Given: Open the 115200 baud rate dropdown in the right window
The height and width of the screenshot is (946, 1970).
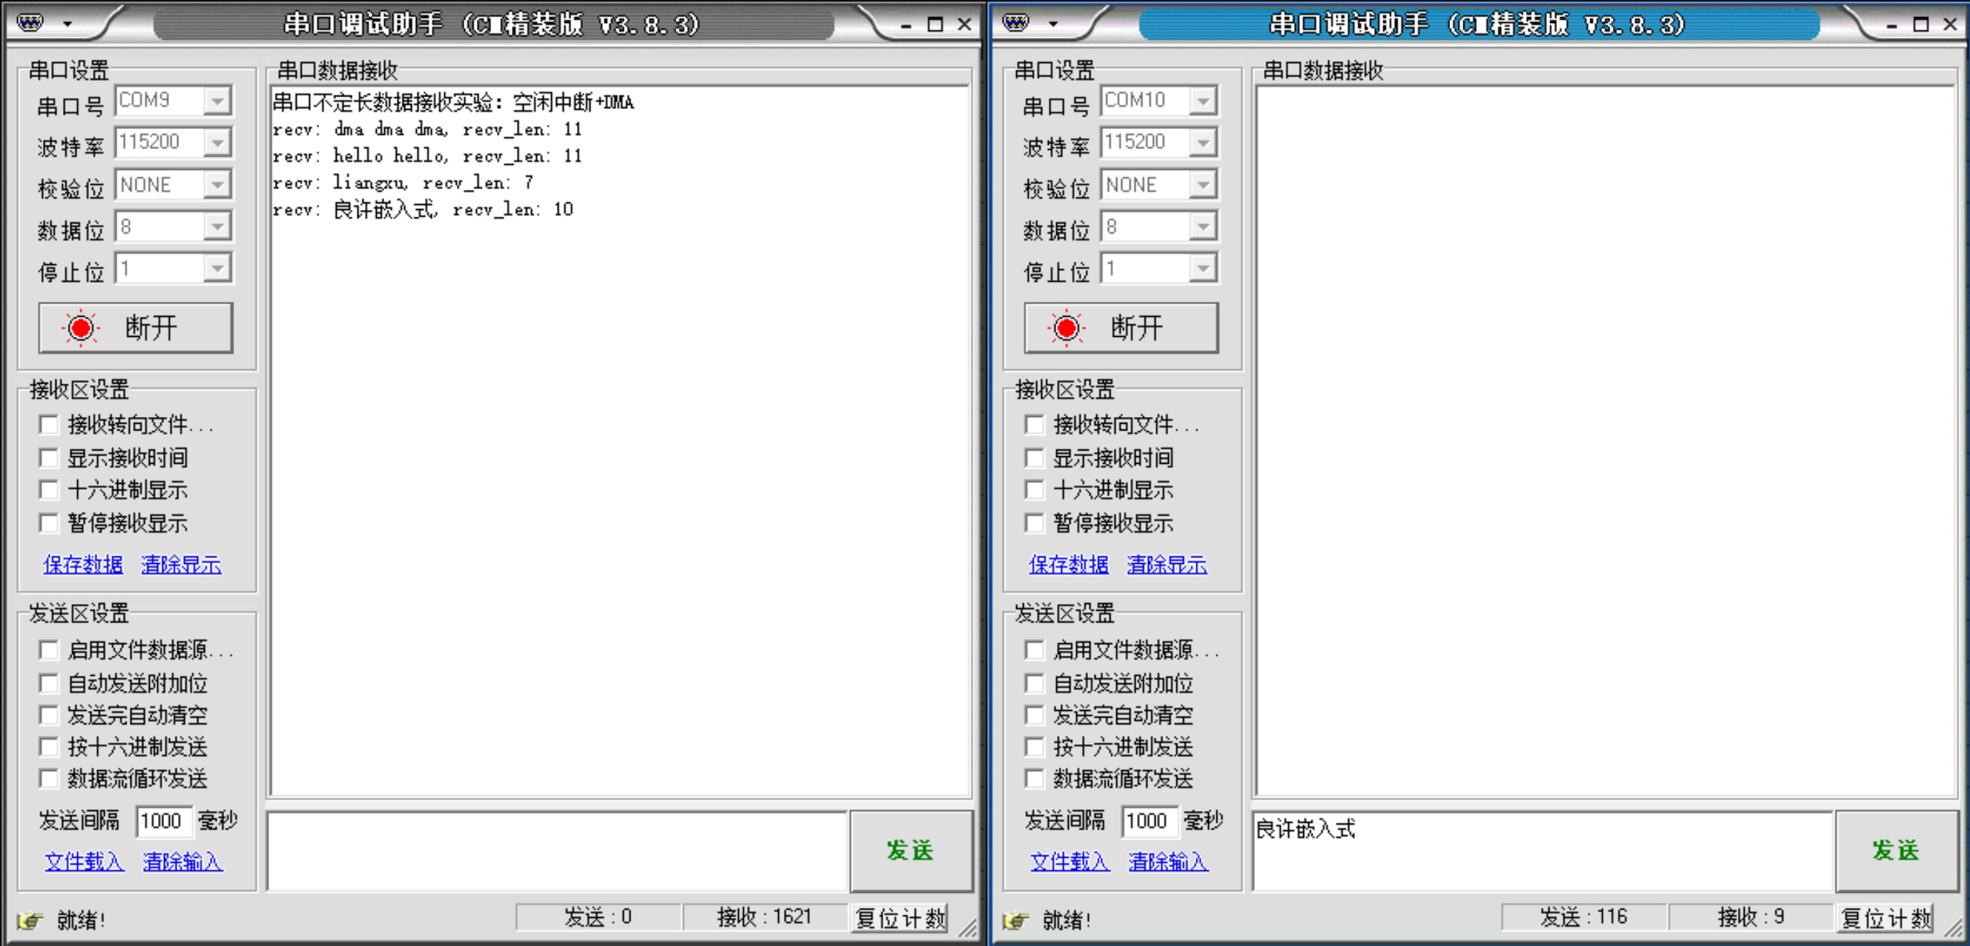Looking at the screenshot, I should 1203,142.
